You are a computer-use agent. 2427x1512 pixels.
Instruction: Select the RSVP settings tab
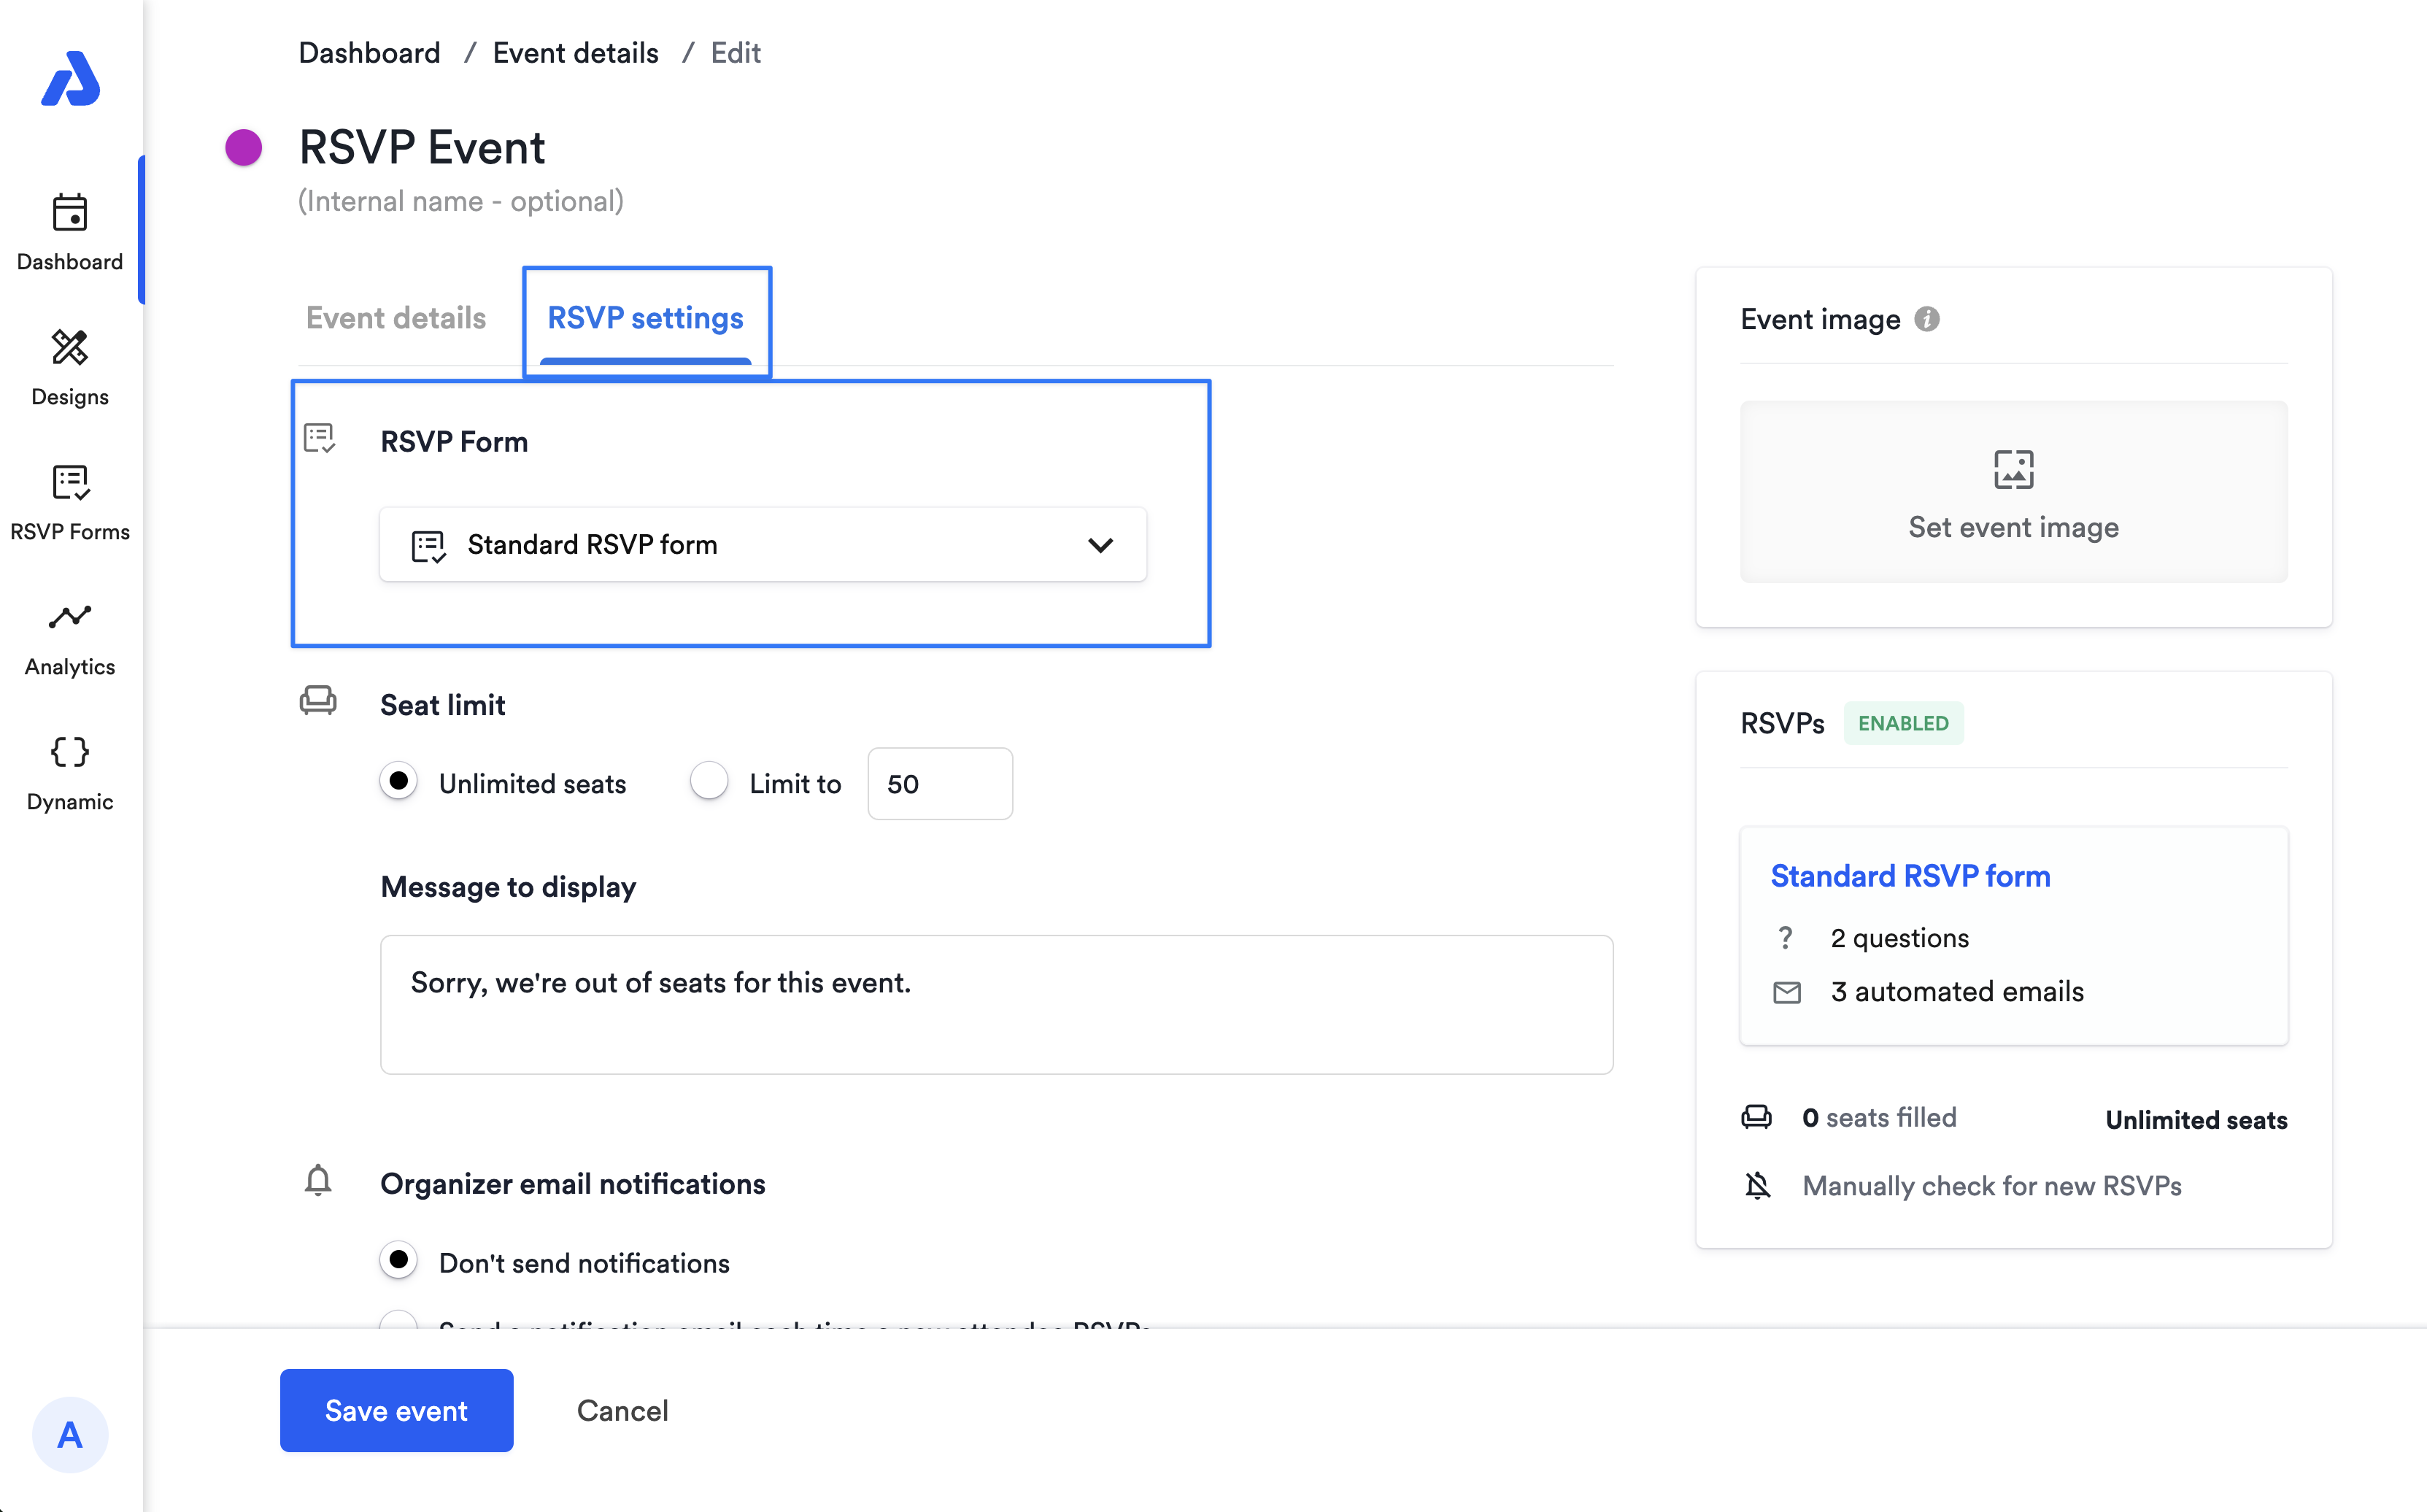645,318
